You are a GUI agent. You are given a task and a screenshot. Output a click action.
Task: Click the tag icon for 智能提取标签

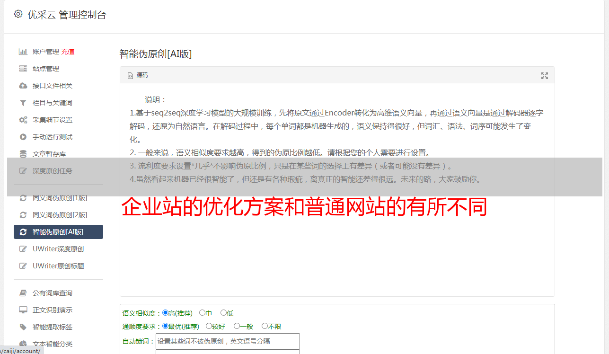tap(23, 327)
